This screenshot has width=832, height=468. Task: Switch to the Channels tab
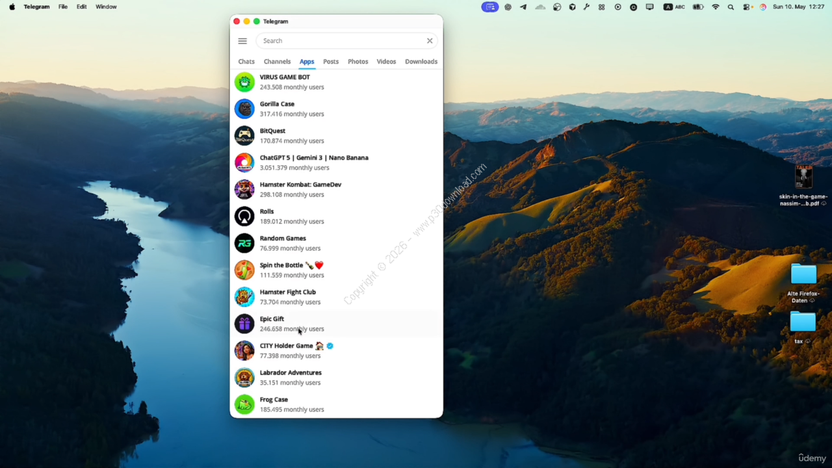(277, 62)
